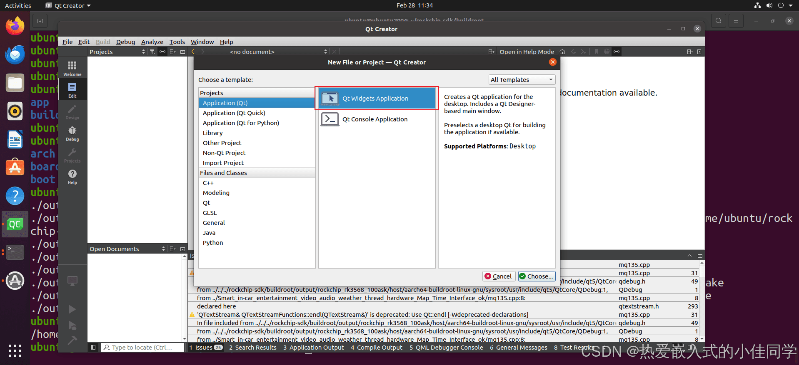Viewport: 799px width, 365px height.
Task: Collapse the Issues output pane
Action: click(689, 255)
